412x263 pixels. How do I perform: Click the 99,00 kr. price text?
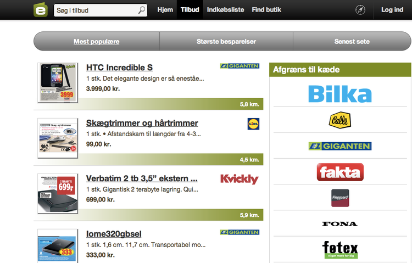tap(98, 144)
